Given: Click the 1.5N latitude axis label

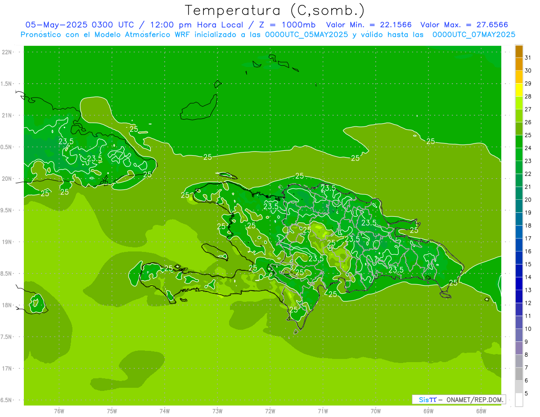Looking at the screenshot, I should (x=7, y=84).
